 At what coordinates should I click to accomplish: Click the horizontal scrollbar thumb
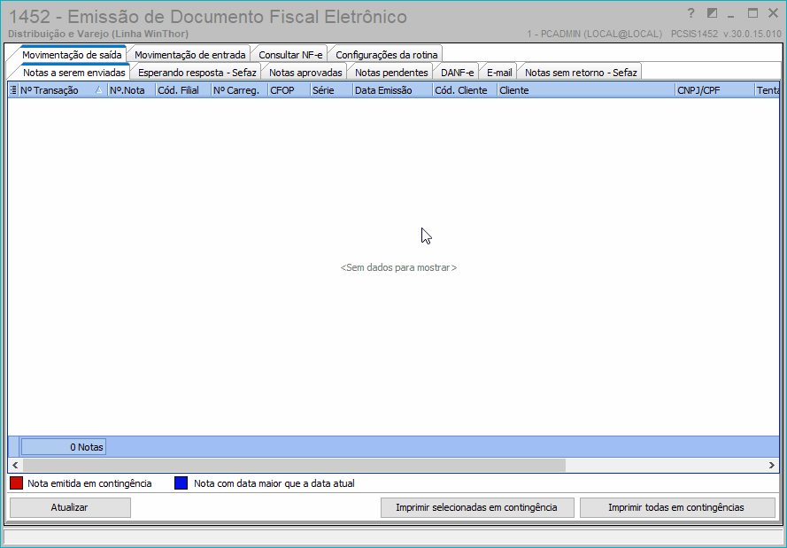(x=294, y=465)
